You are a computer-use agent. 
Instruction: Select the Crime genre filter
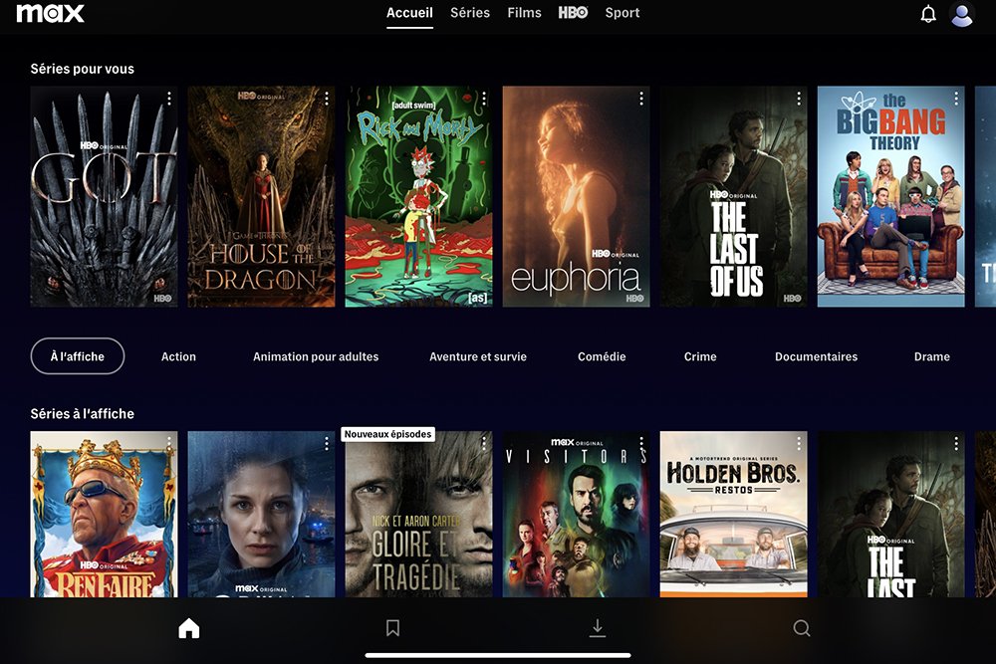tap(700, 356)
